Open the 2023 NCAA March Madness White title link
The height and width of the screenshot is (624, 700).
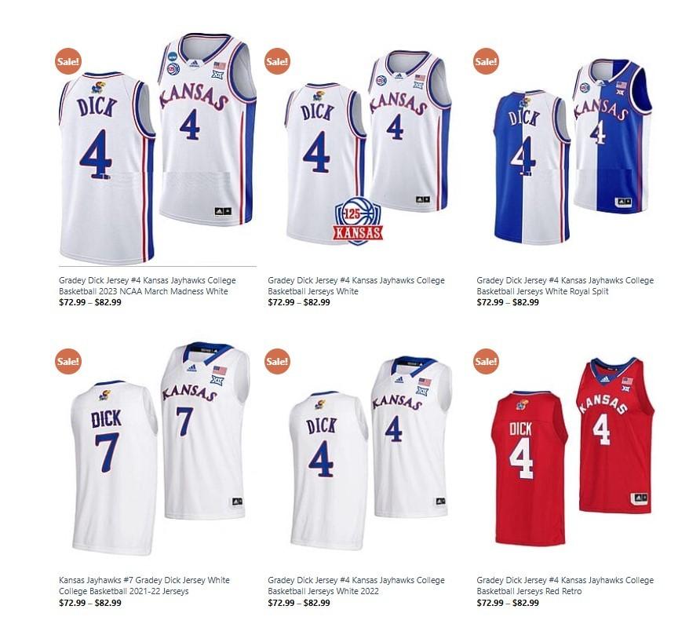pyautogui.click(x=148, y=286)
